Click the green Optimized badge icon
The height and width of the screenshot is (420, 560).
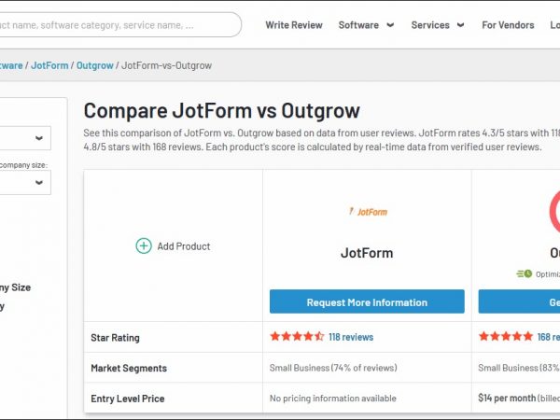(525, 274)
